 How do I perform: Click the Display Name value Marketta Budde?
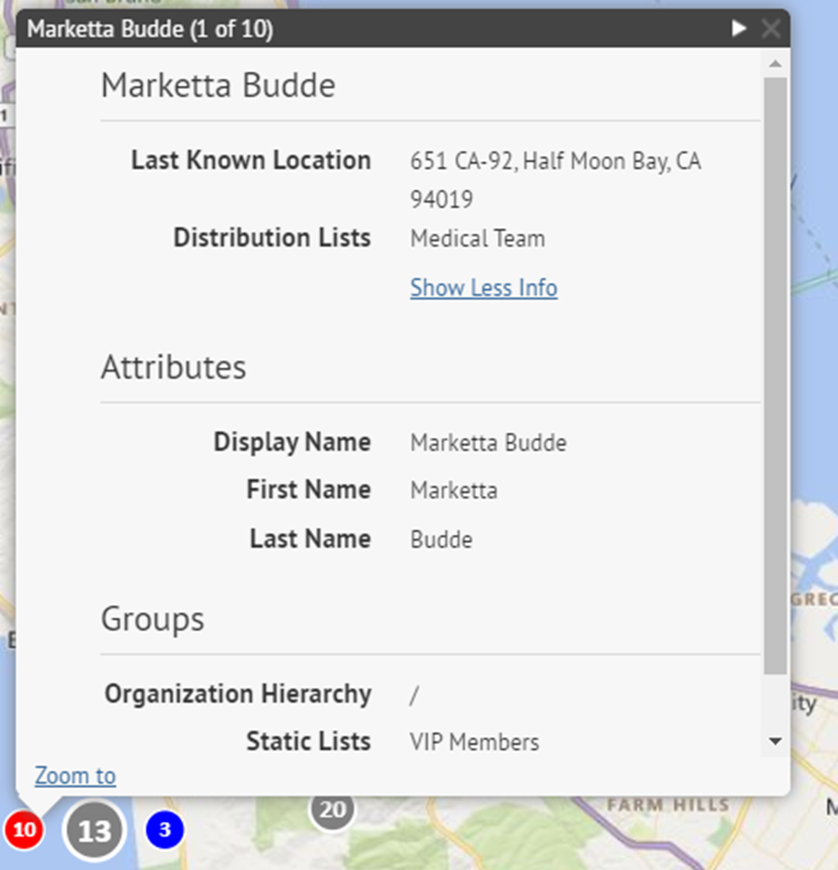pos(488,443)
